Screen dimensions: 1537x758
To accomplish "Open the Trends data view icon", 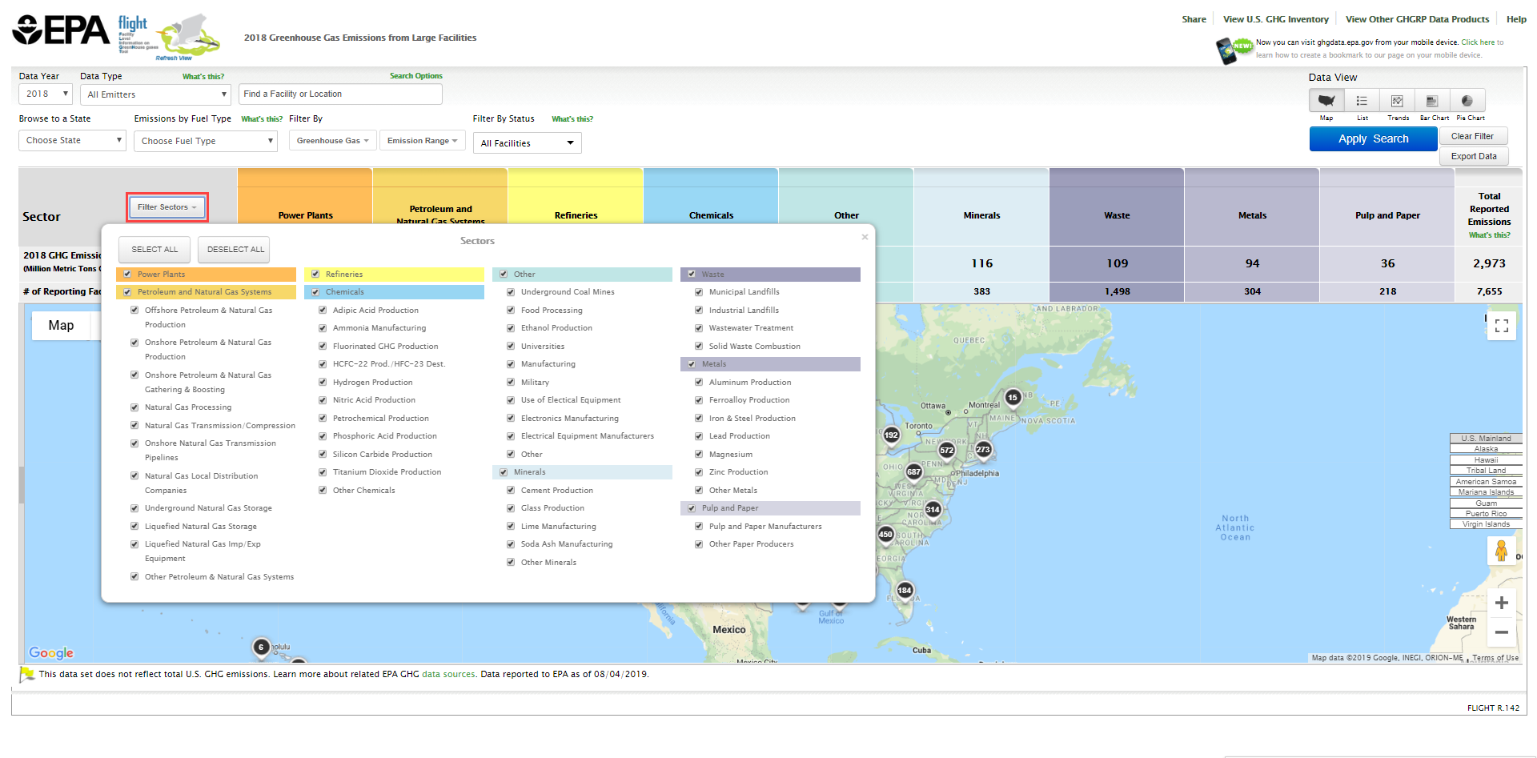I will (1397, 101).
